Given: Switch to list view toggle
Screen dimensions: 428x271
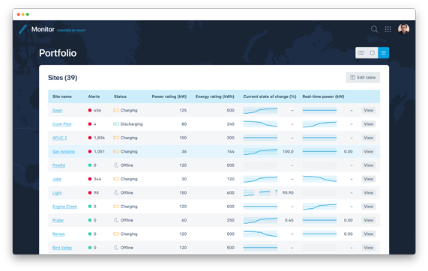Looking at the screenshot, I should (383, 53).
